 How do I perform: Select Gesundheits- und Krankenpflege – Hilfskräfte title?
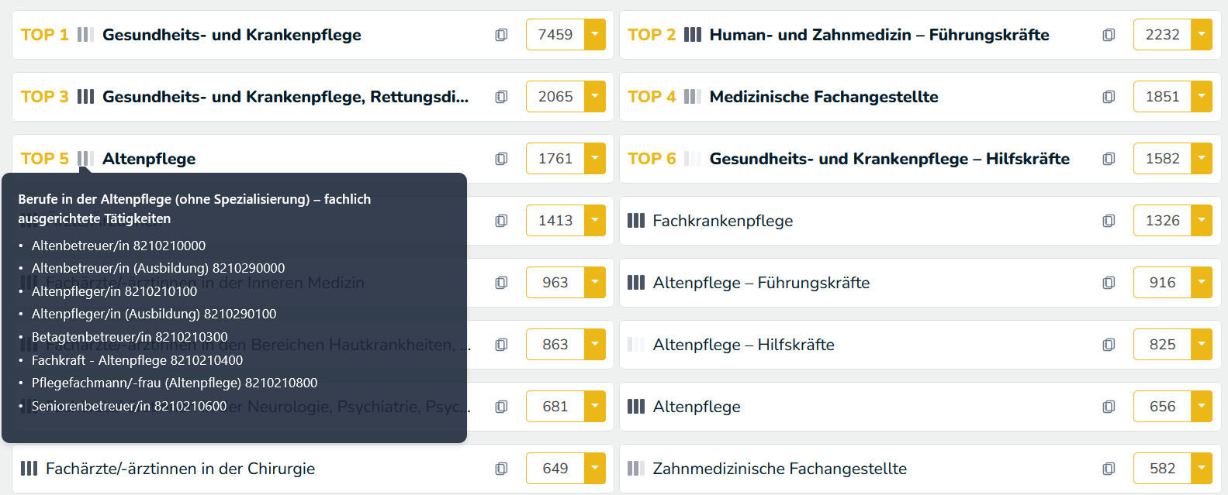pyautogui.click(x=889, y=159)
